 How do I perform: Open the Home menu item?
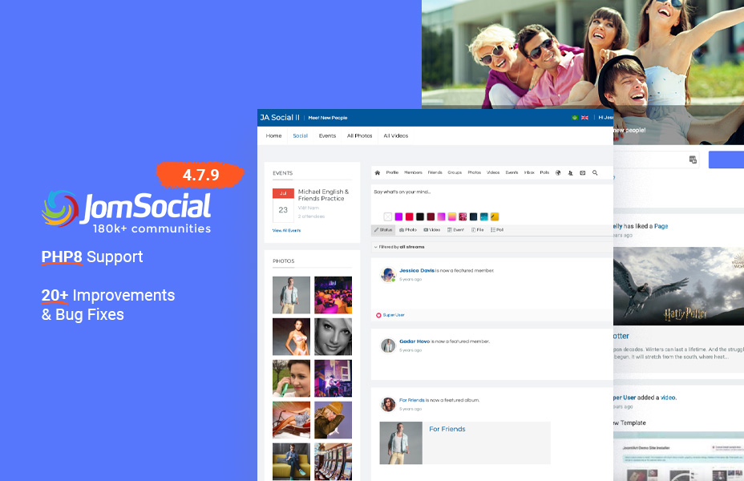pyautogui.click(x=273, y=135)
